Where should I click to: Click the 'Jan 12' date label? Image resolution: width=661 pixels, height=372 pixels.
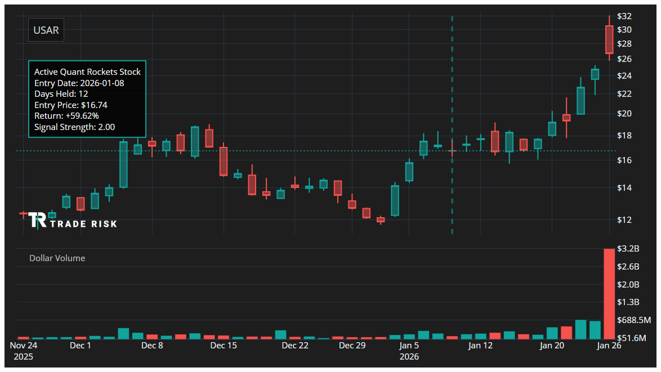tap(481, 346)
